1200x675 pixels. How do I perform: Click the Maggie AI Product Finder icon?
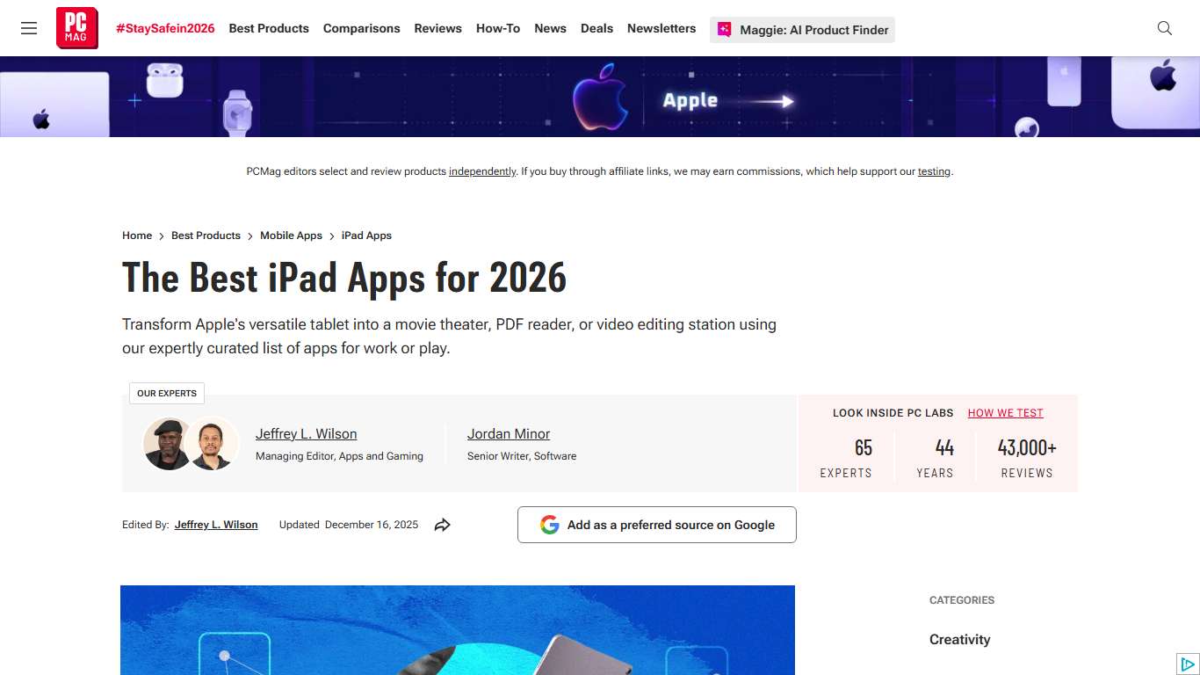click(723, 29)
